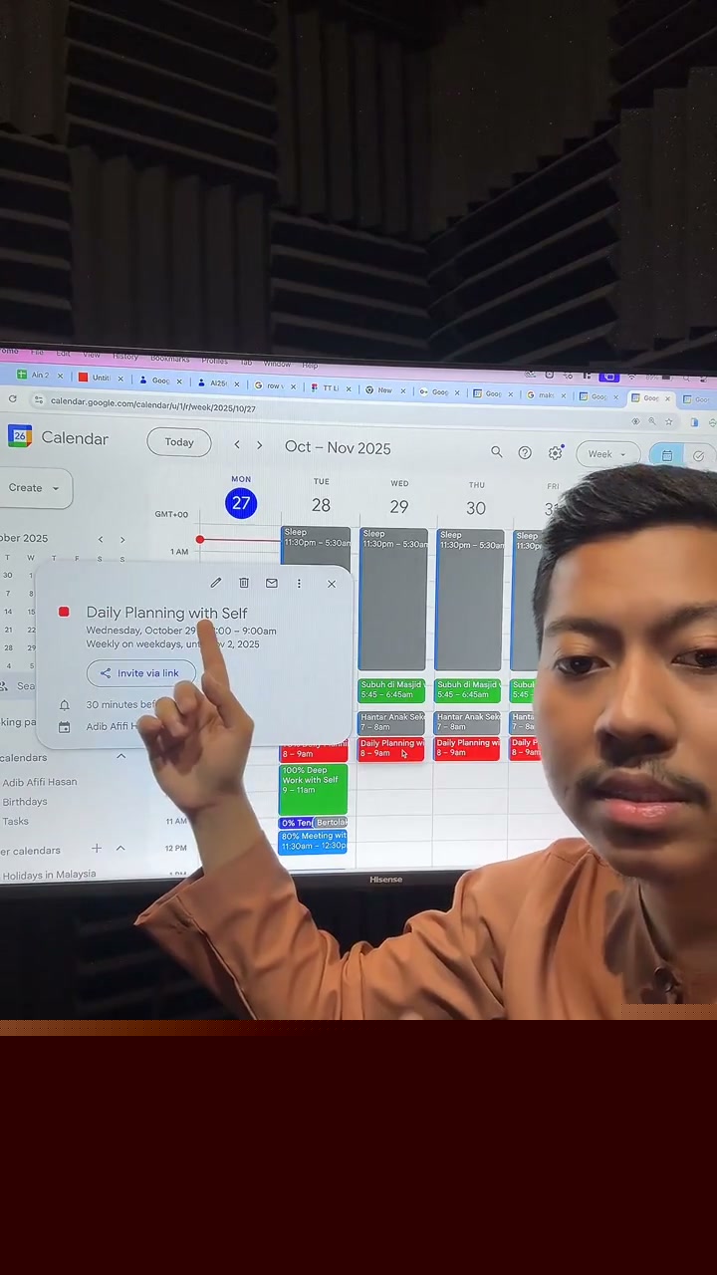Open calendar search magnifier icon
The image size is (717, 1275).
[x=496, y=452]
